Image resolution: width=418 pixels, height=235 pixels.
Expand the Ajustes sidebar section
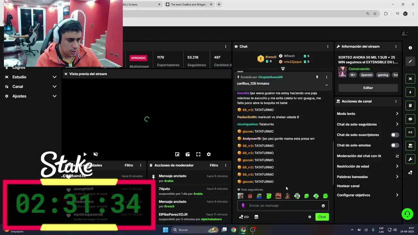(55, 96)
